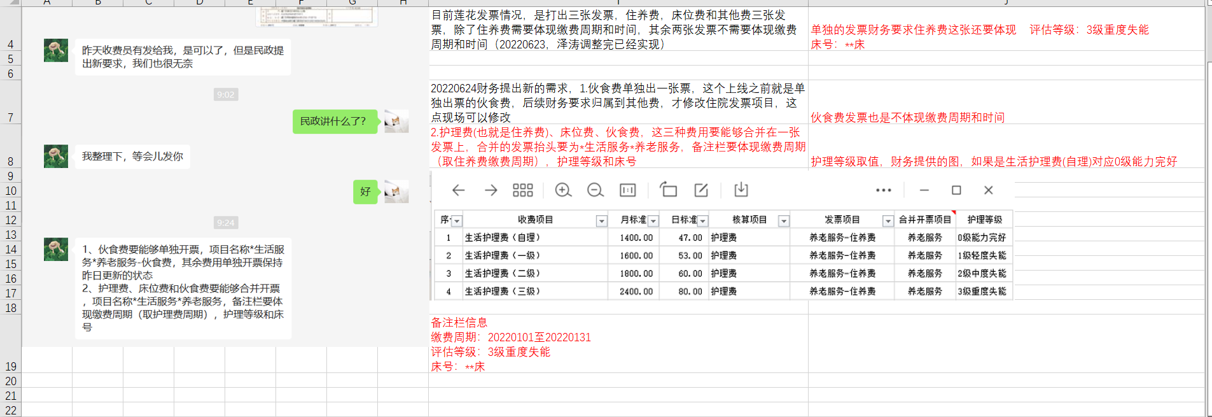Image resolution: width=1212 pixels, height=417 pixels.
Task: Click the green chat bubble 好
Action: pos(365,192)
